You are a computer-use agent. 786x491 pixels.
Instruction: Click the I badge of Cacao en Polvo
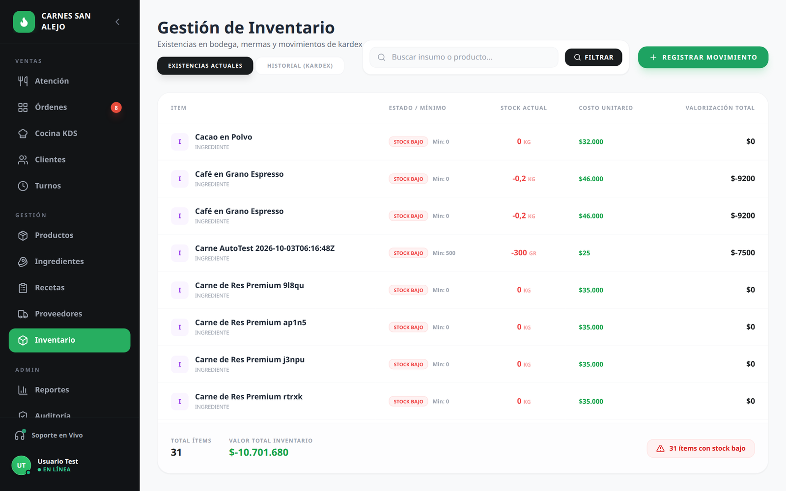click(180, 142)
